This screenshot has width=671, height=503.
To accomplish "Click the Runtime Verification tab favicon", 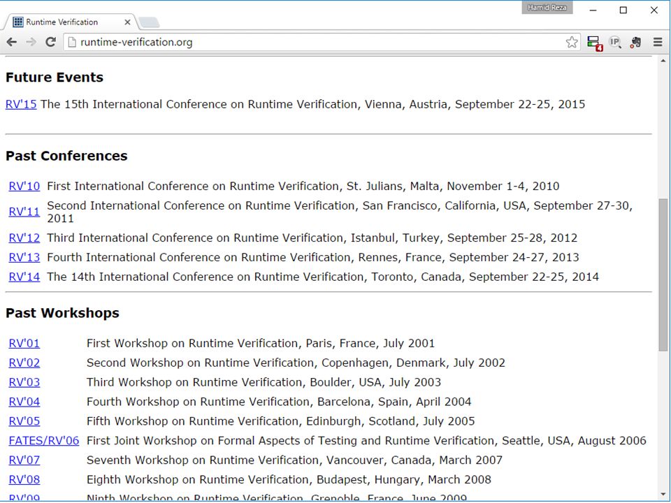I will click(x=18, y=22).
